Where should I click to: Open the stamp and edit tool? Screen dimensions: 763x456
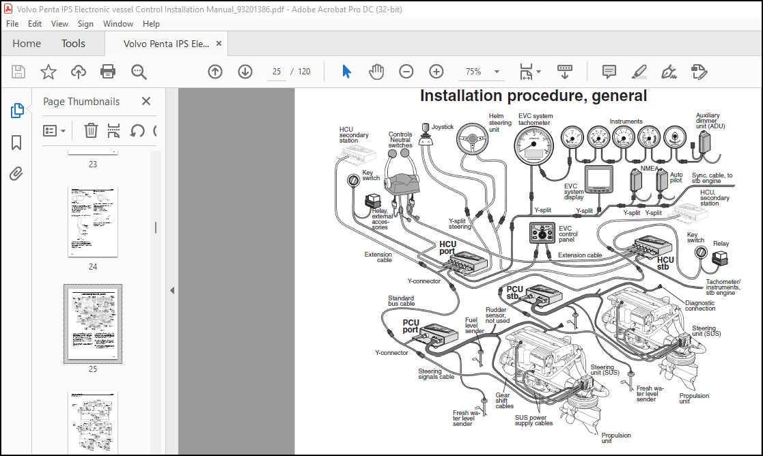699,72
